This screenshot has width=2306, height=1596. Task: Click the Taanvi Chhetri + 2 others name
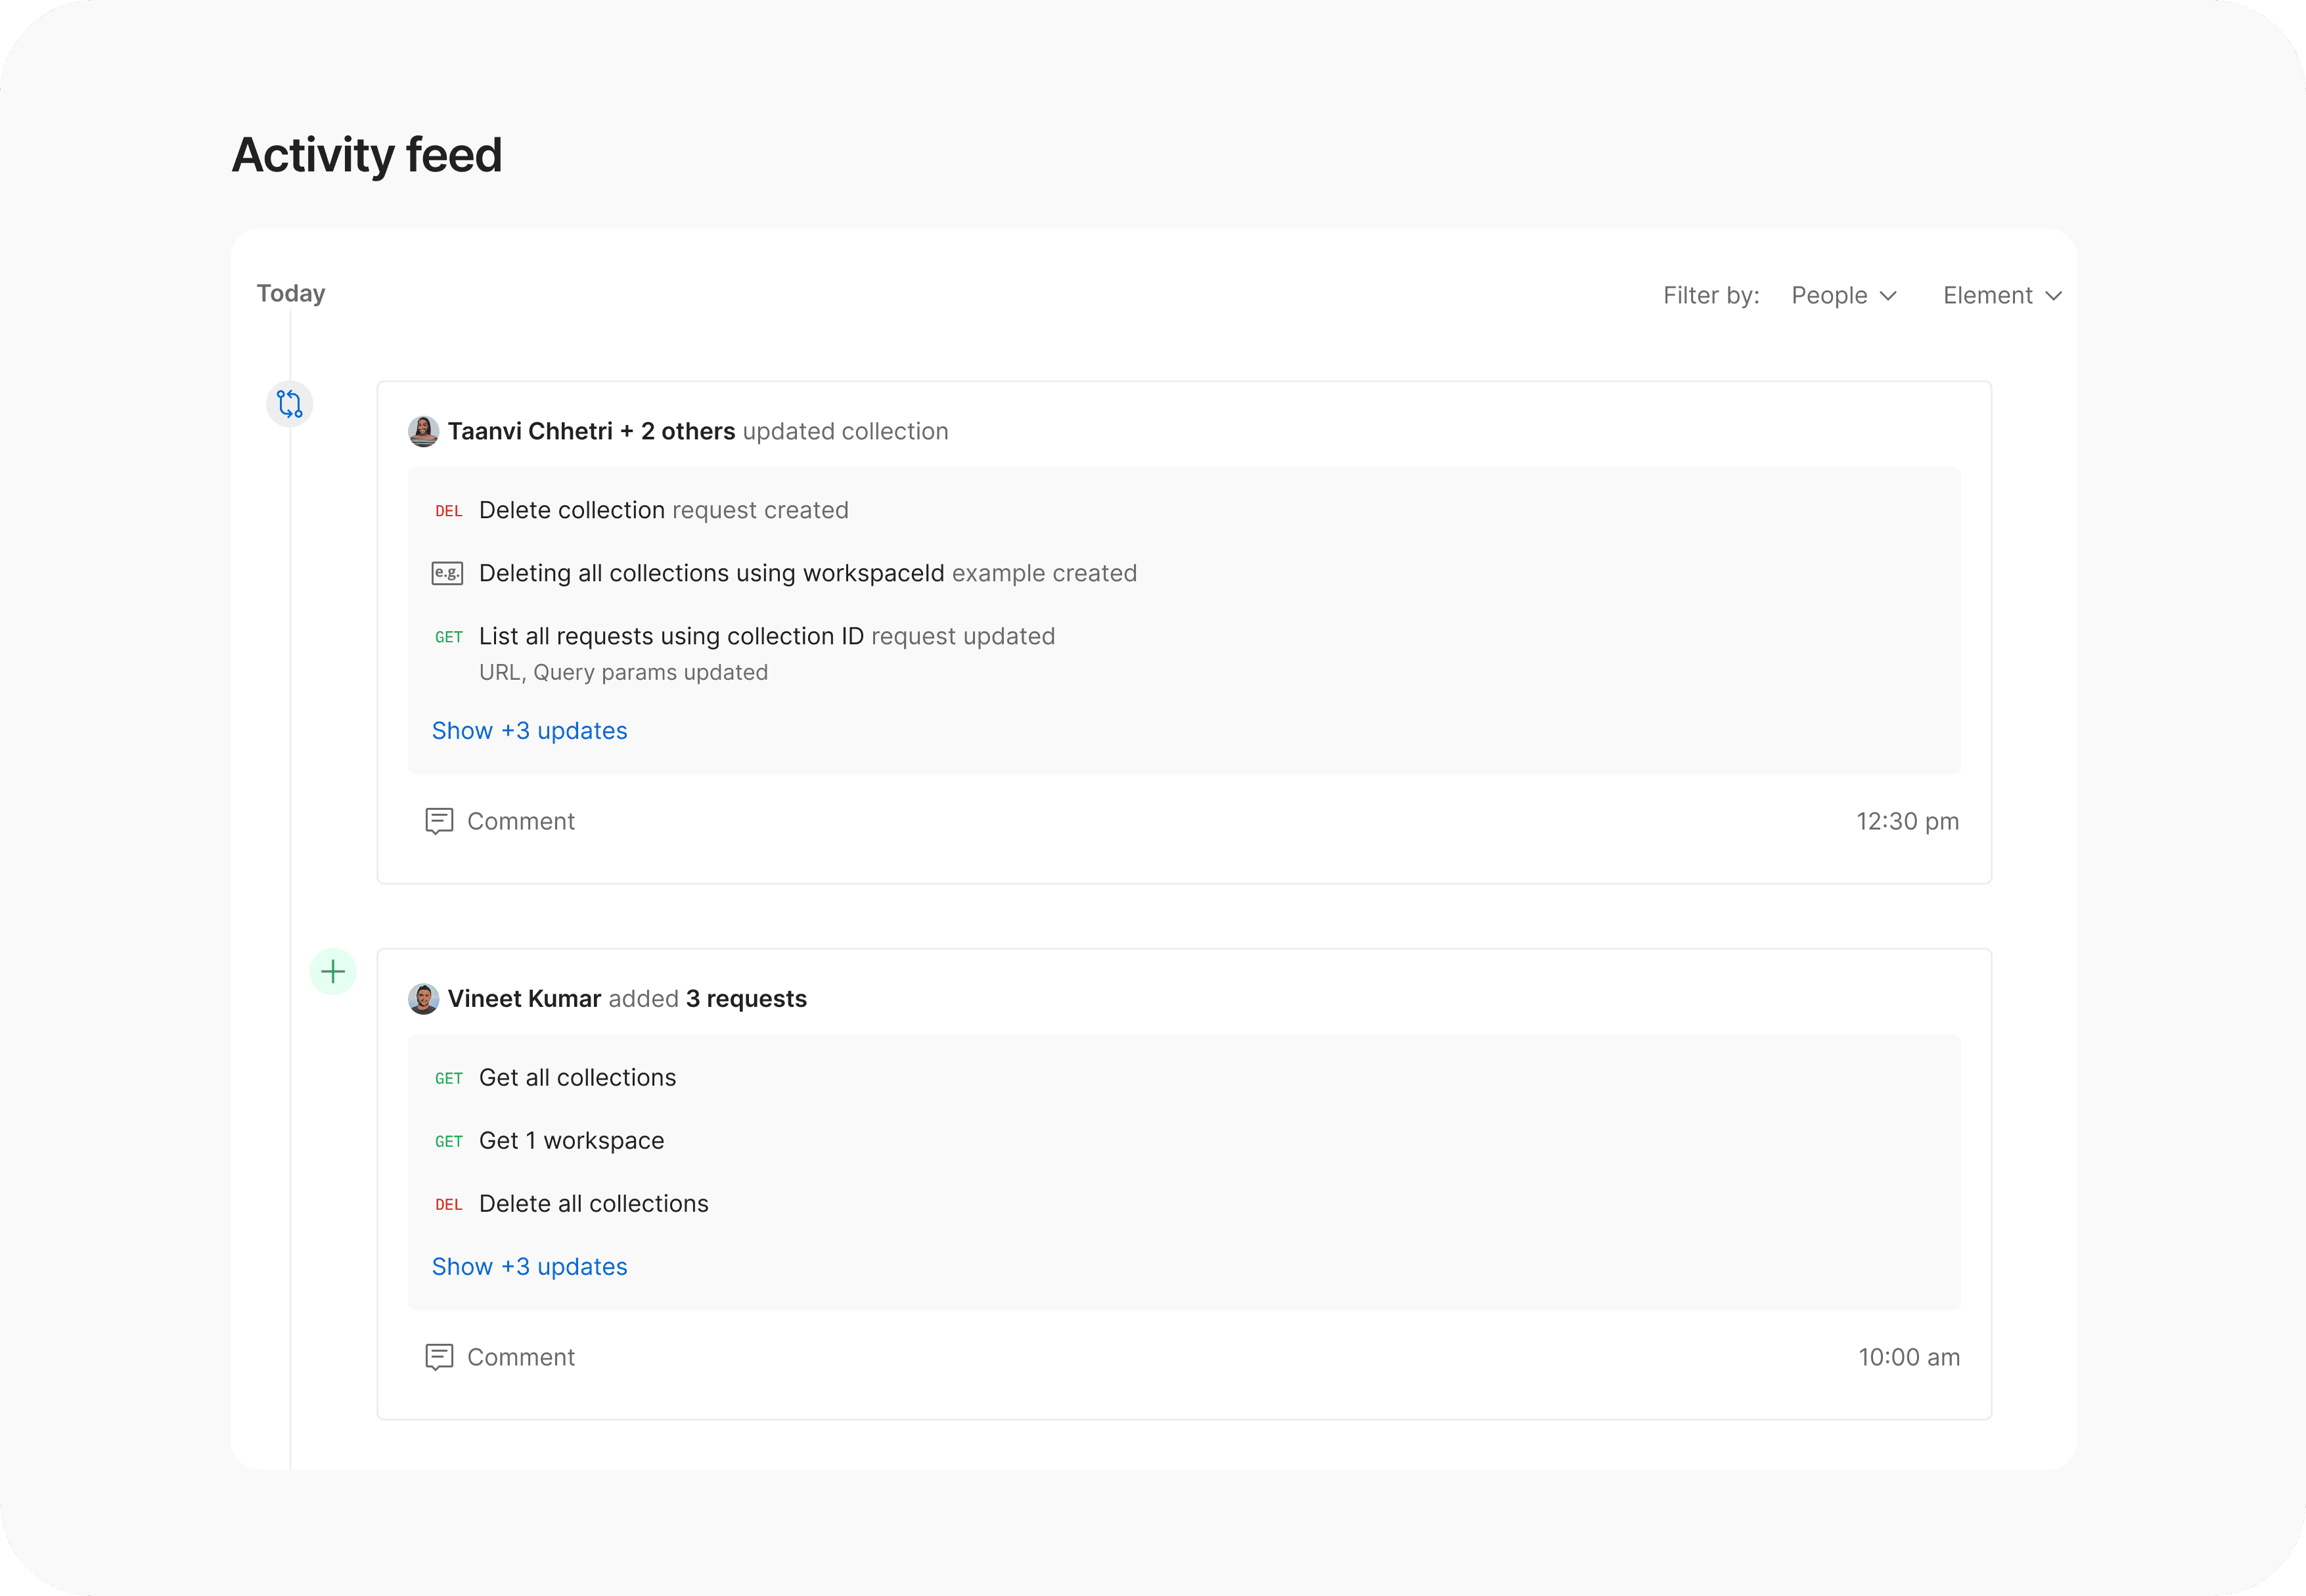pos(591,431)
